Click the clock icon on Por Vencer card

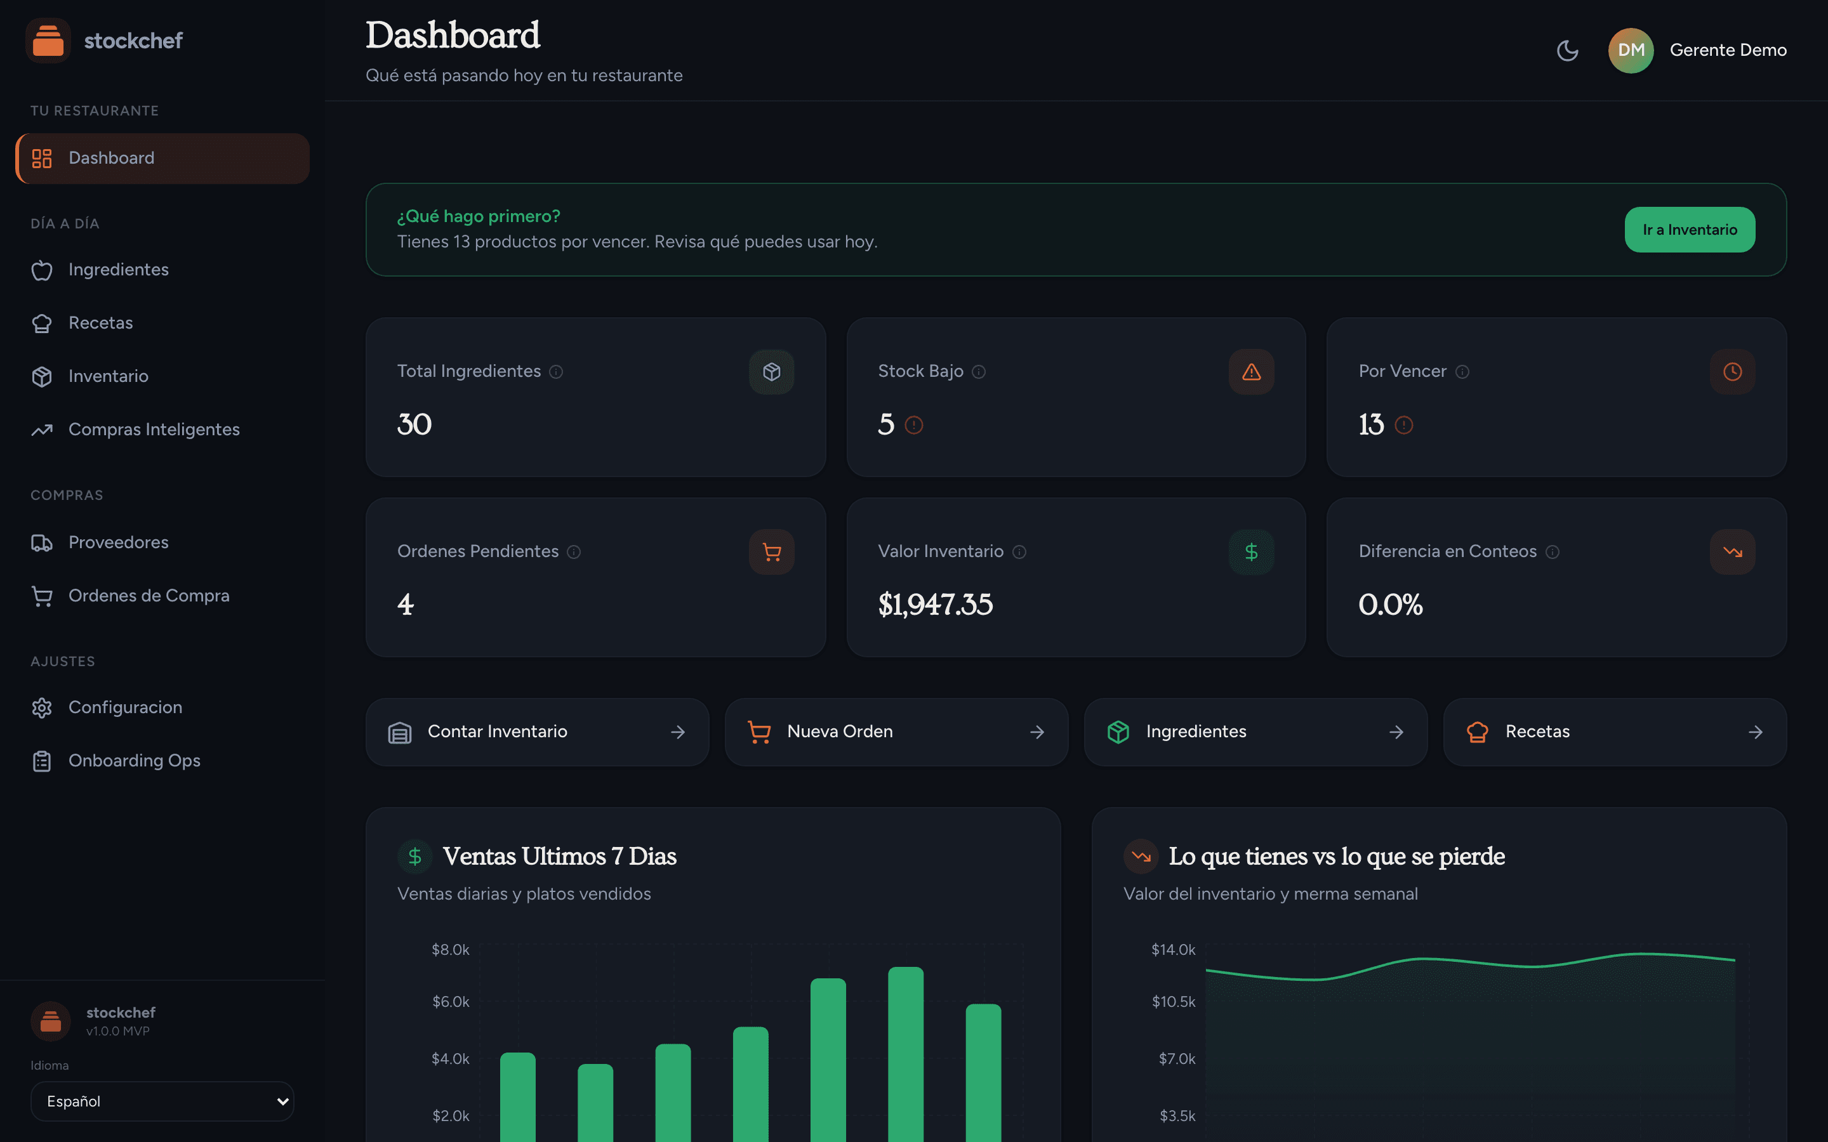click(x=1733, y=372)
